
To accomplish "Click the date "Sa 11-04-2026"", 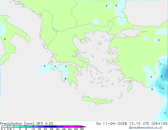I will coord(112,123).
